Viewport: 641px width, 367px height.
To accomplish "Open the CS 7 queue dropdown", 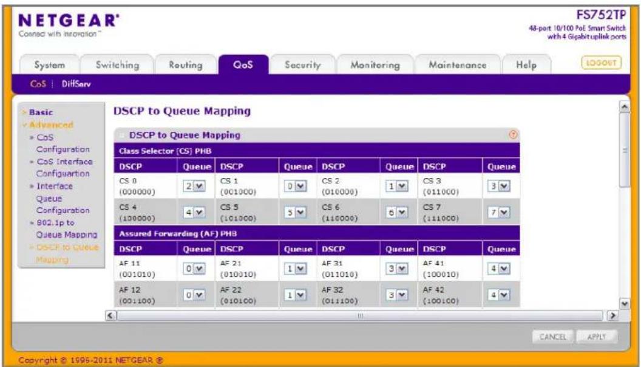I will point(499,213).
